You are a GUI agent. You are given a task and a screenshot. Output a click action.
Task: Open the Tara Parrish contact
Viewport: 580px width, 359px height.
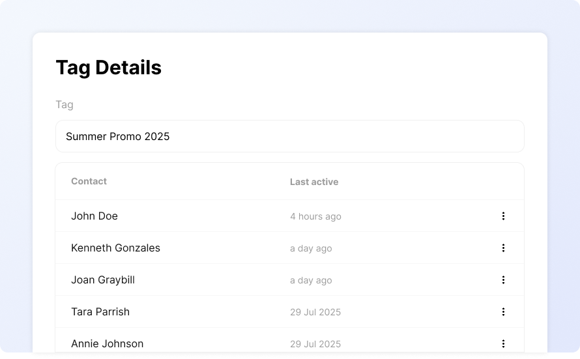coord(100,311)
